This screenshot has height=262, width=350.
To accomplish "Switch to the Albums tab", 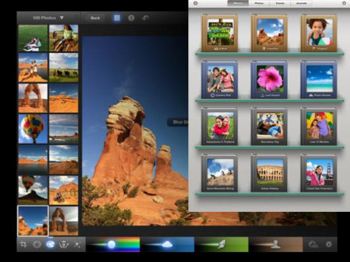I will [238, 3].
